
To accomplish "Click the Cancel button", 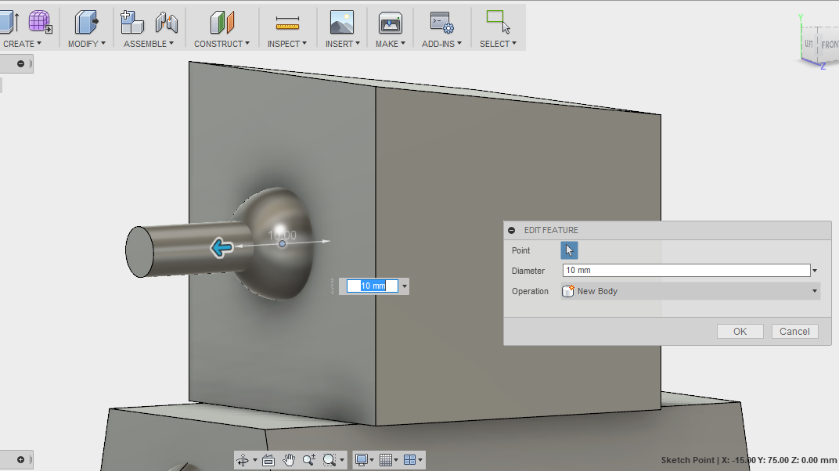I will coord(794,331).
